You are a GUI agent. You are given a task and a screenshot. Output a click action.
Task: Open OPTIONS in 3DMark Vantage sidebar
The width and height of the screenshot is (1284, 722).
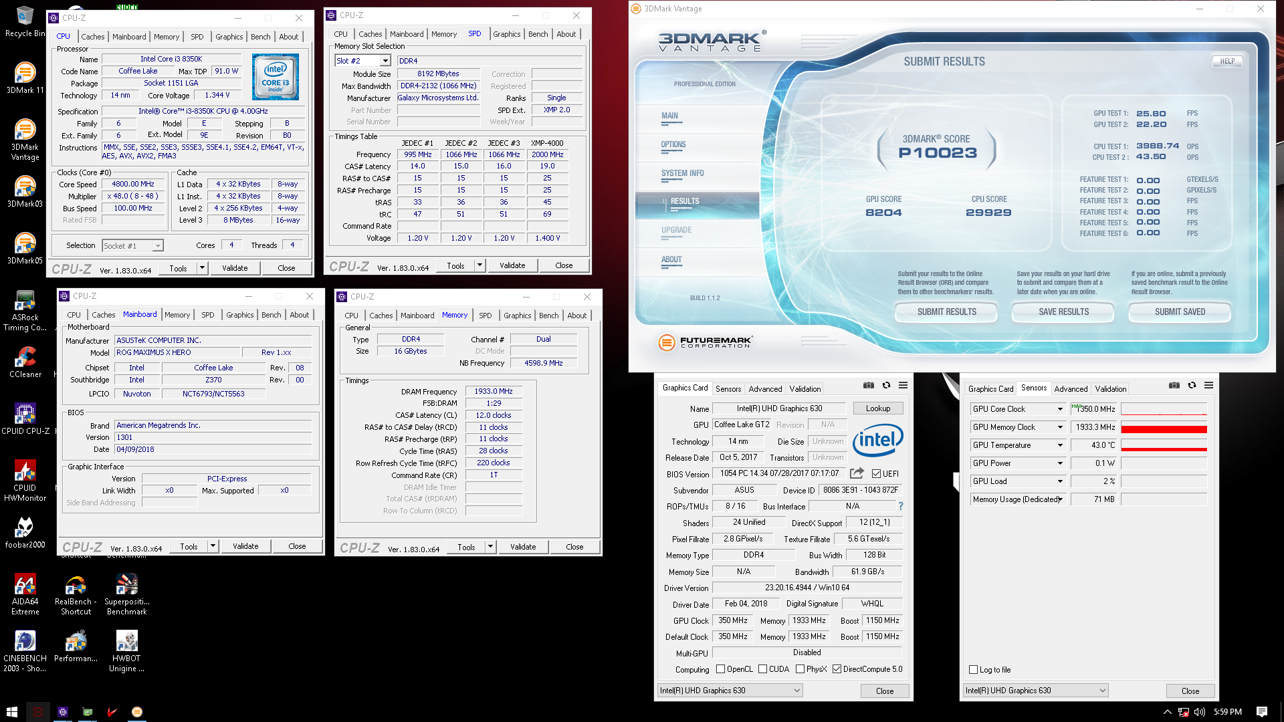tap(673, 144)
